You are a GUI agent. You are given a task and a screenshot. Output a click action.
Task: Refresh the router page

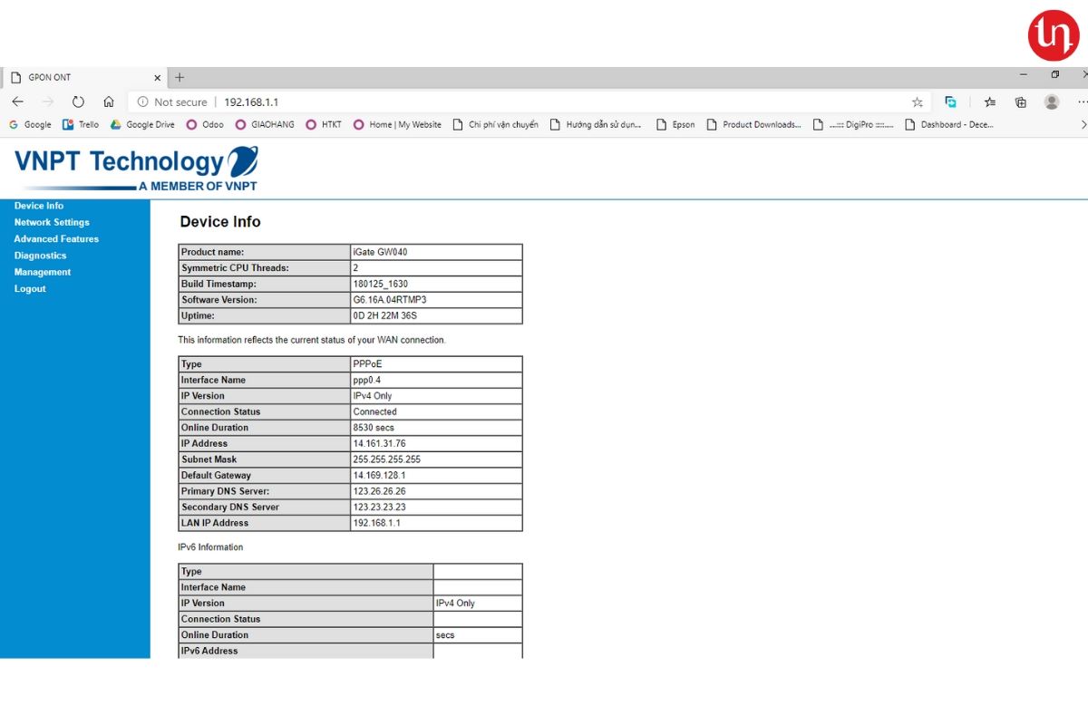78,102
